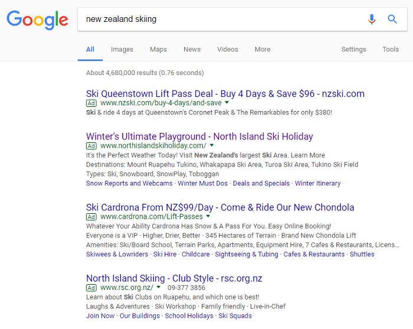Click the Ad badge beside www.northislandskiholiday.com
This screenshot has width=413, height=329.
pos(91,146)
